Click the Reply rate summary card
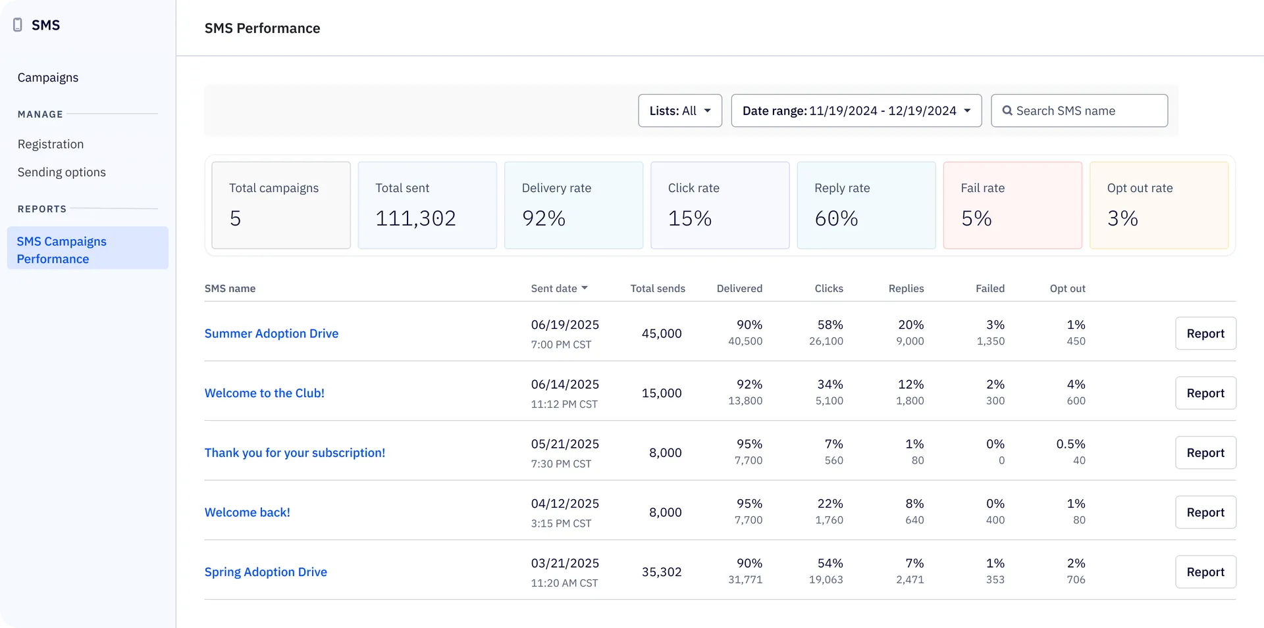The height and width of the screenshot is (628, 1264). (866, 205)
